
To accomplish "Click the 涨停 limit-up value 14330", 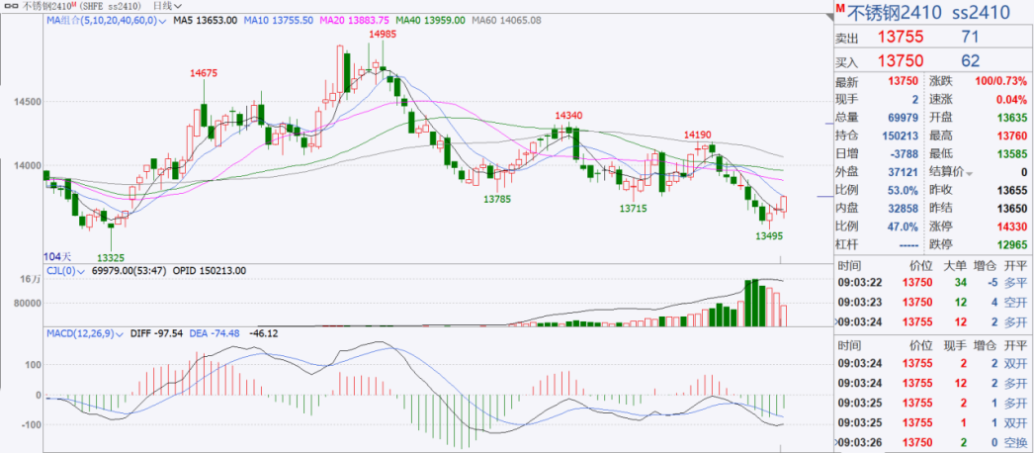I will click(x=1012, y=227).
